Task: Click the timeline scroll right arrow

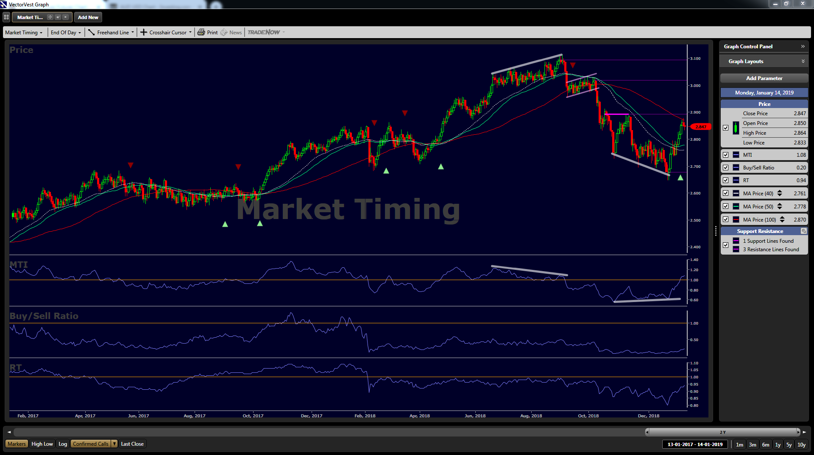Action: point(804,432)
